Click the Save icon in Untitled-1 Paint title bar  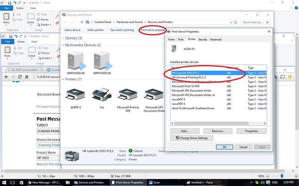coord(9,3)
